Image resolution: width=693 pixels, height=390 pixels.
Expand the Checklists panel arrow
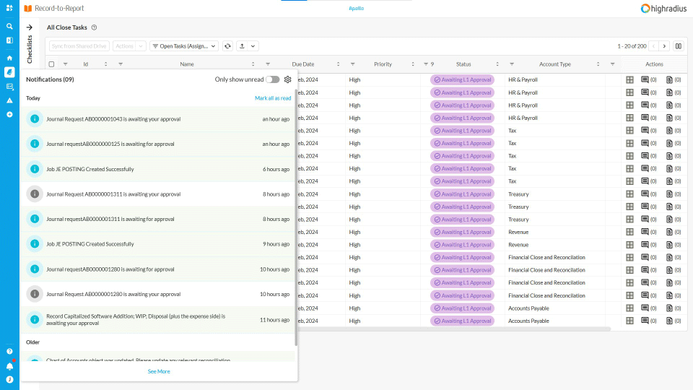29,27
